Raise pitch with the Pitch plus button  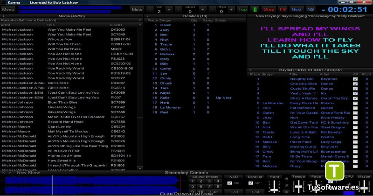pos(231,9)
